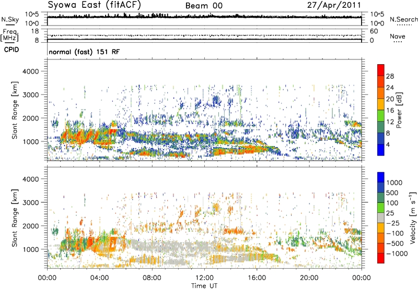Click the 'Velocity [m s-1]' colorbar label
This screenshot has height=289, width=418.
[413, 218]
